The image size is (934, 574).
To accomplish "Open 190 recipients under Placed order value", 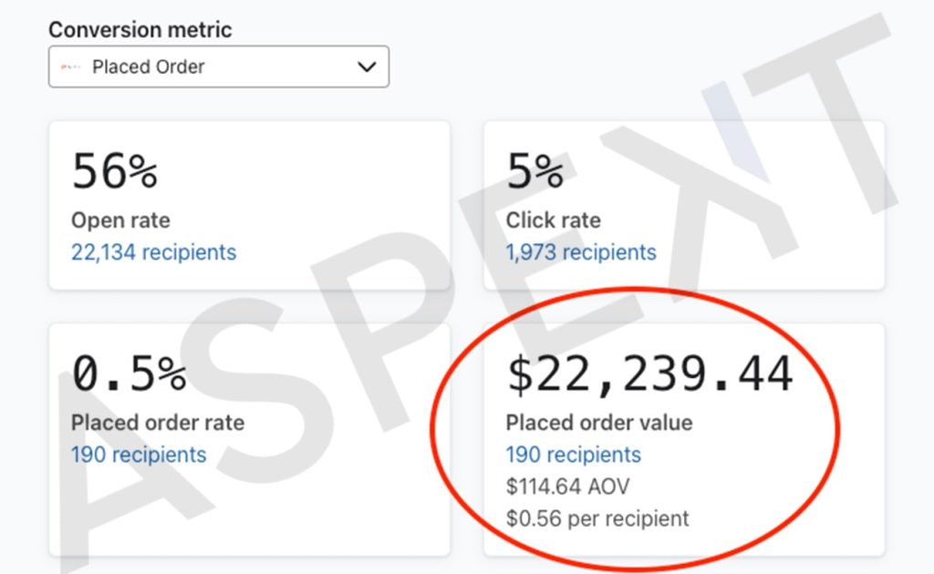I will [574, 455].
